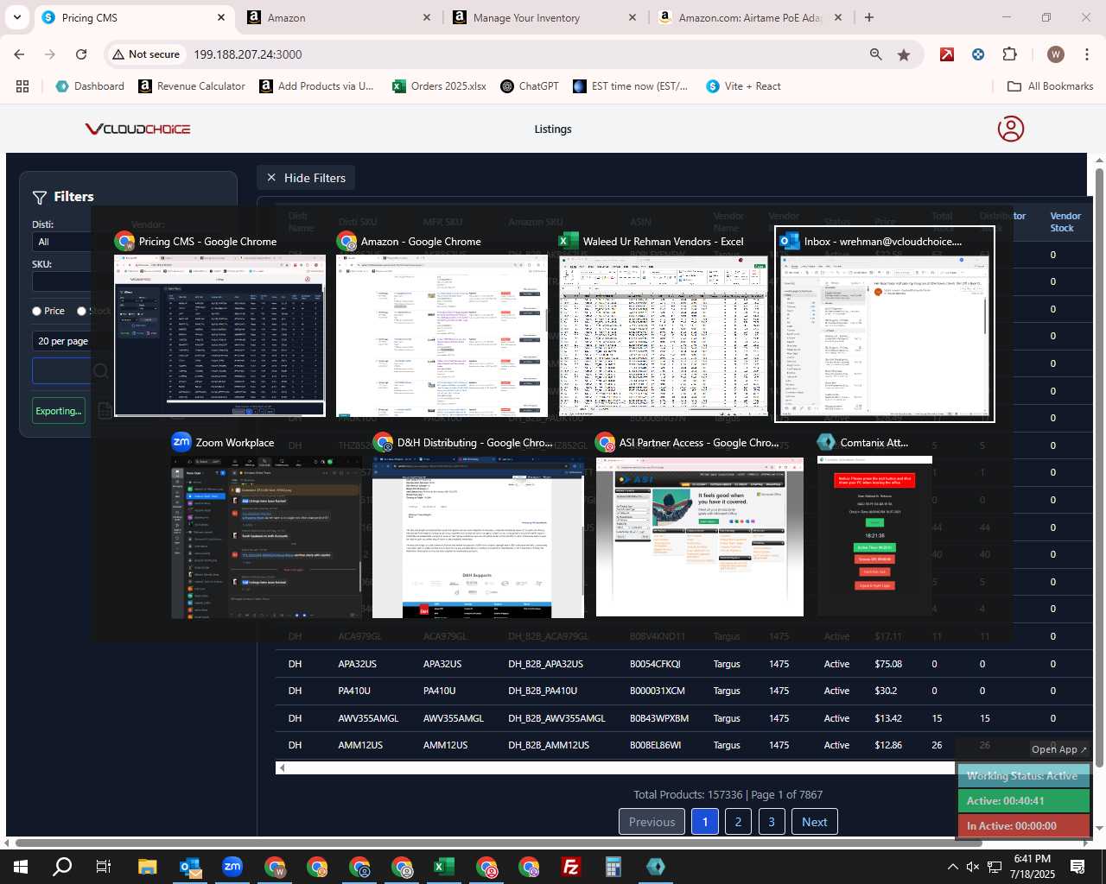Click the red arrow extension icon
The width and height of the screenshot is (1106, 884).
pyautogui.click(x=947, y=54)
